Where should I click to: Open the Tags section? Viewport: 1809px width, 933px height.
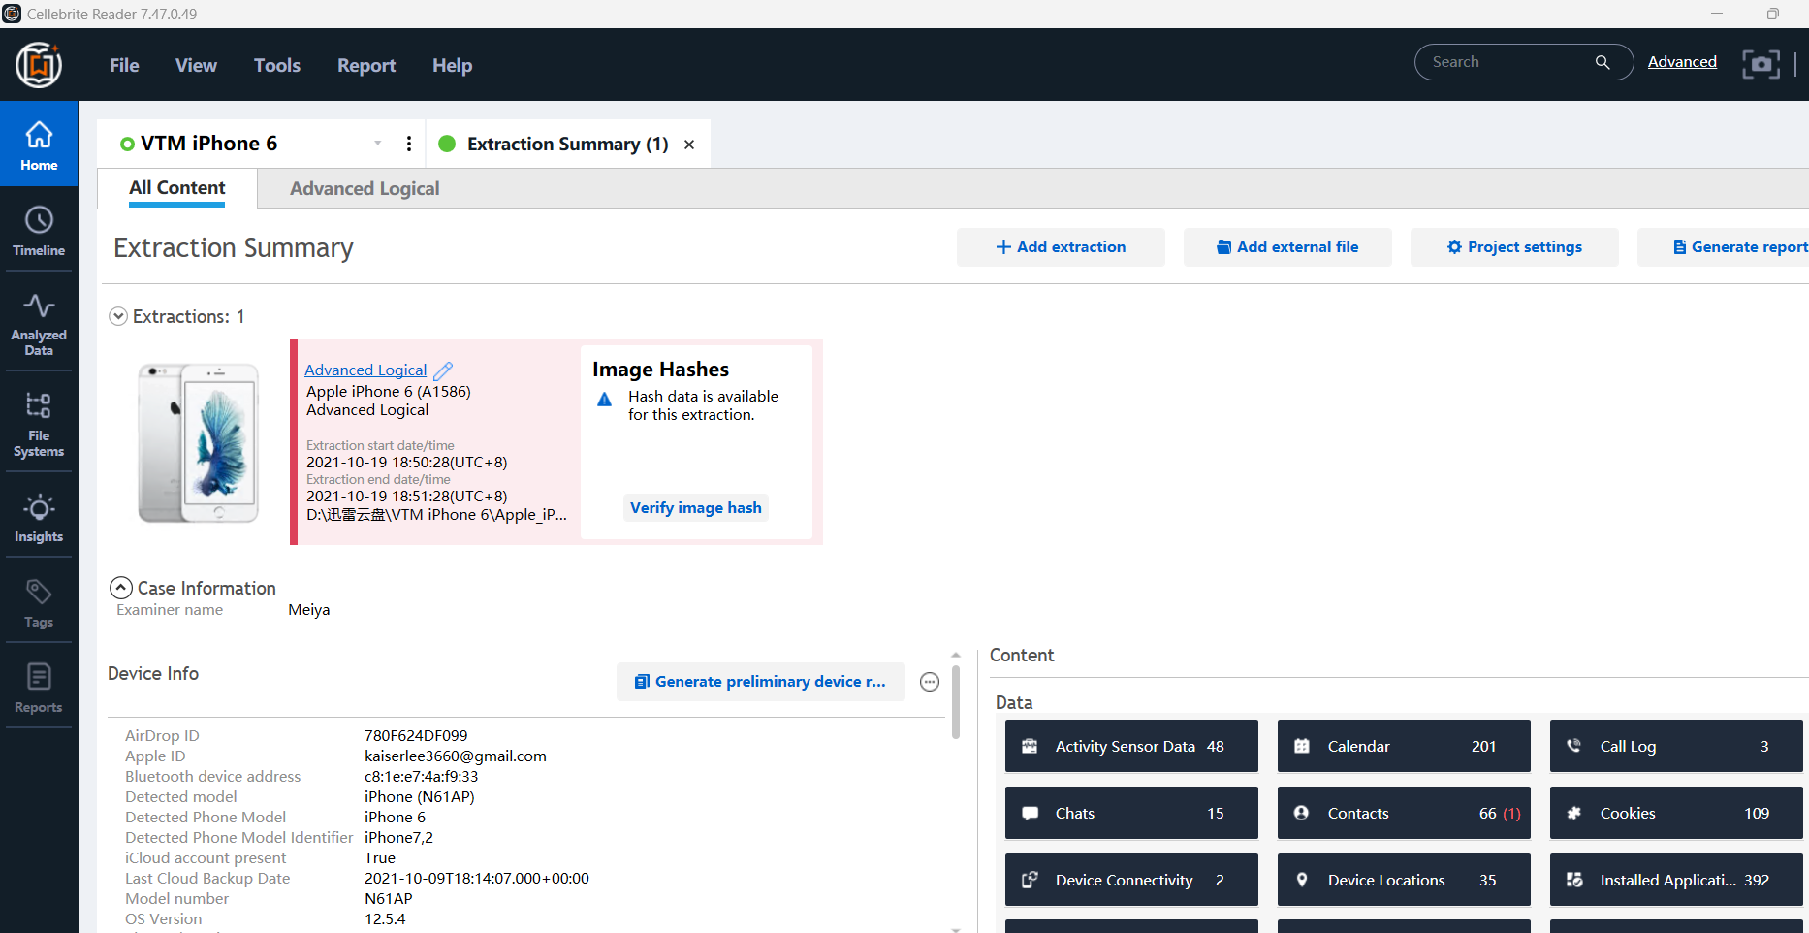point(39,603)
